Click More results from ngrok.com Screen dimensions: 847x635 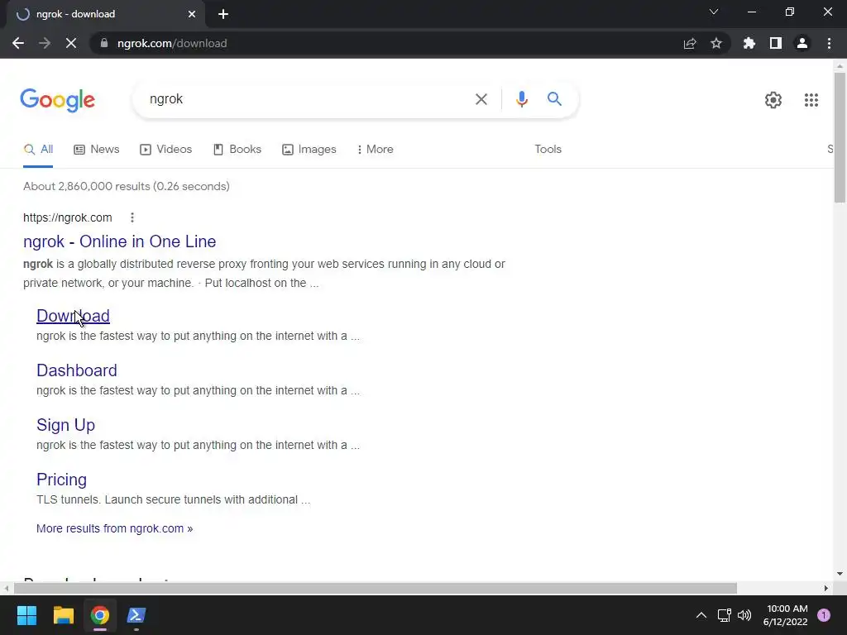click(114, 528)
